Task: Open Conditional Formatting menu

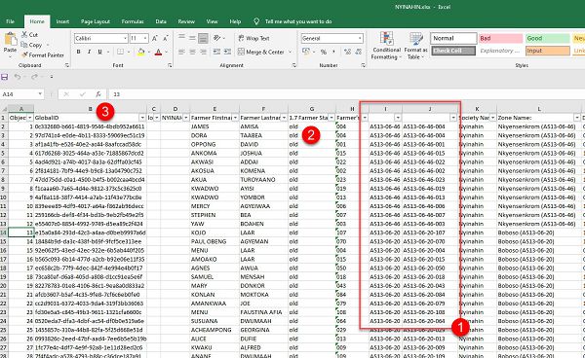Action: coord(386,46)
